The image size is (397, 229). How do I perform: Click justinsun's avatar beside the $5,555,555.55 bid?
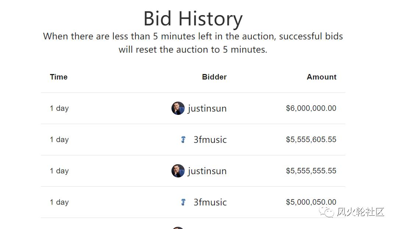(178, 171)
